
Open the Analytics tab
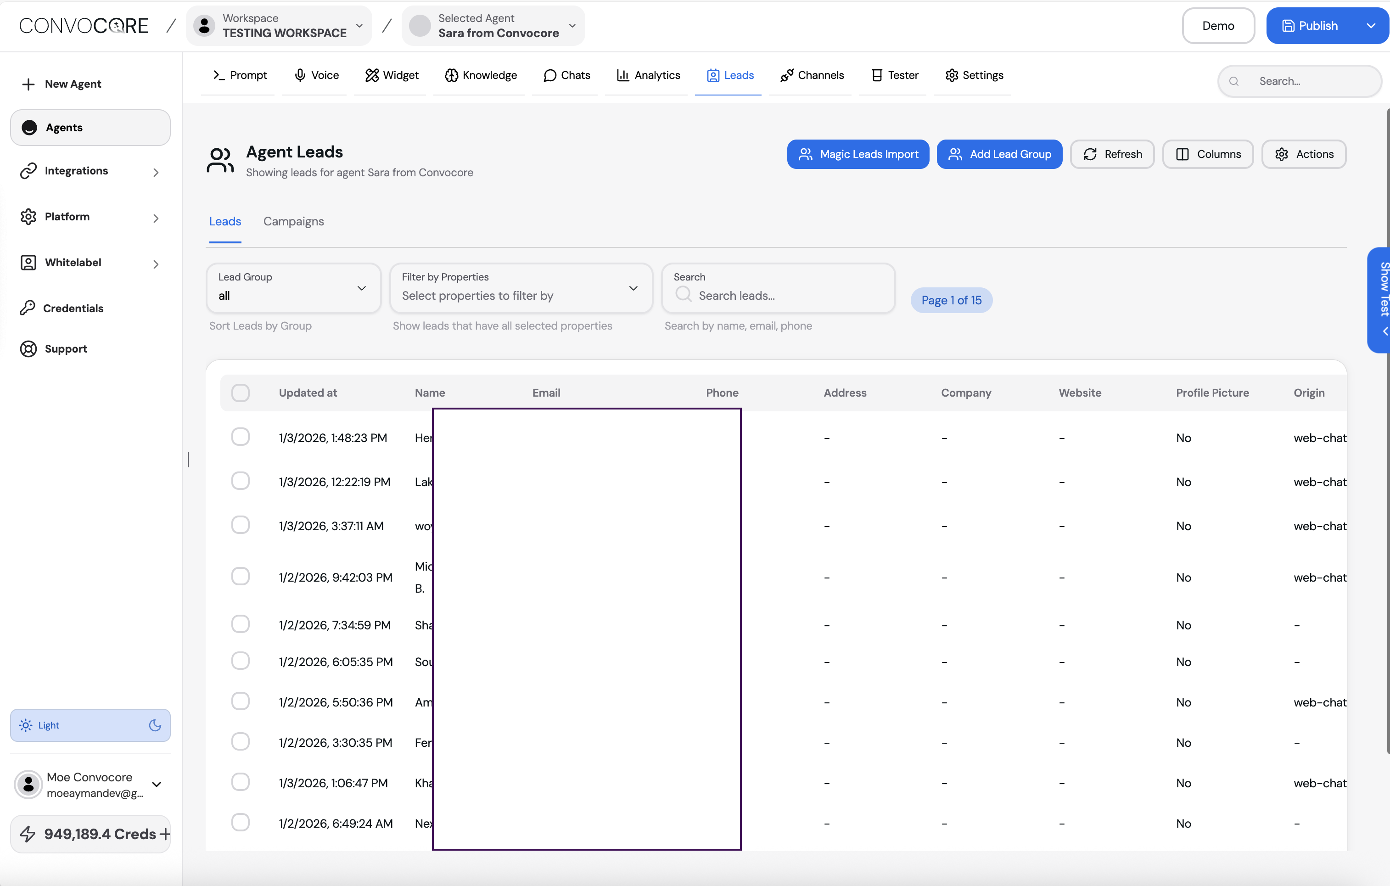[648, 76]
